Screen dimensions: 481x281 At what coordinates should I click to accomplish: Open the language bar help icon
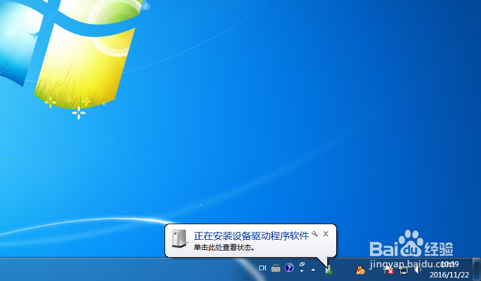[289, 268]
